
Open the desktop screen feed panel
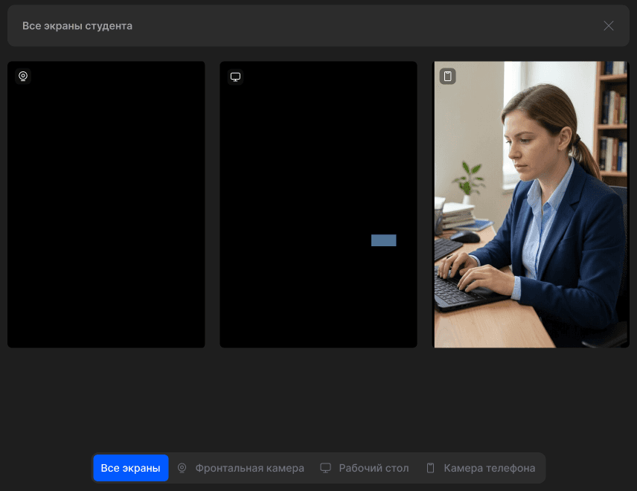318,205
